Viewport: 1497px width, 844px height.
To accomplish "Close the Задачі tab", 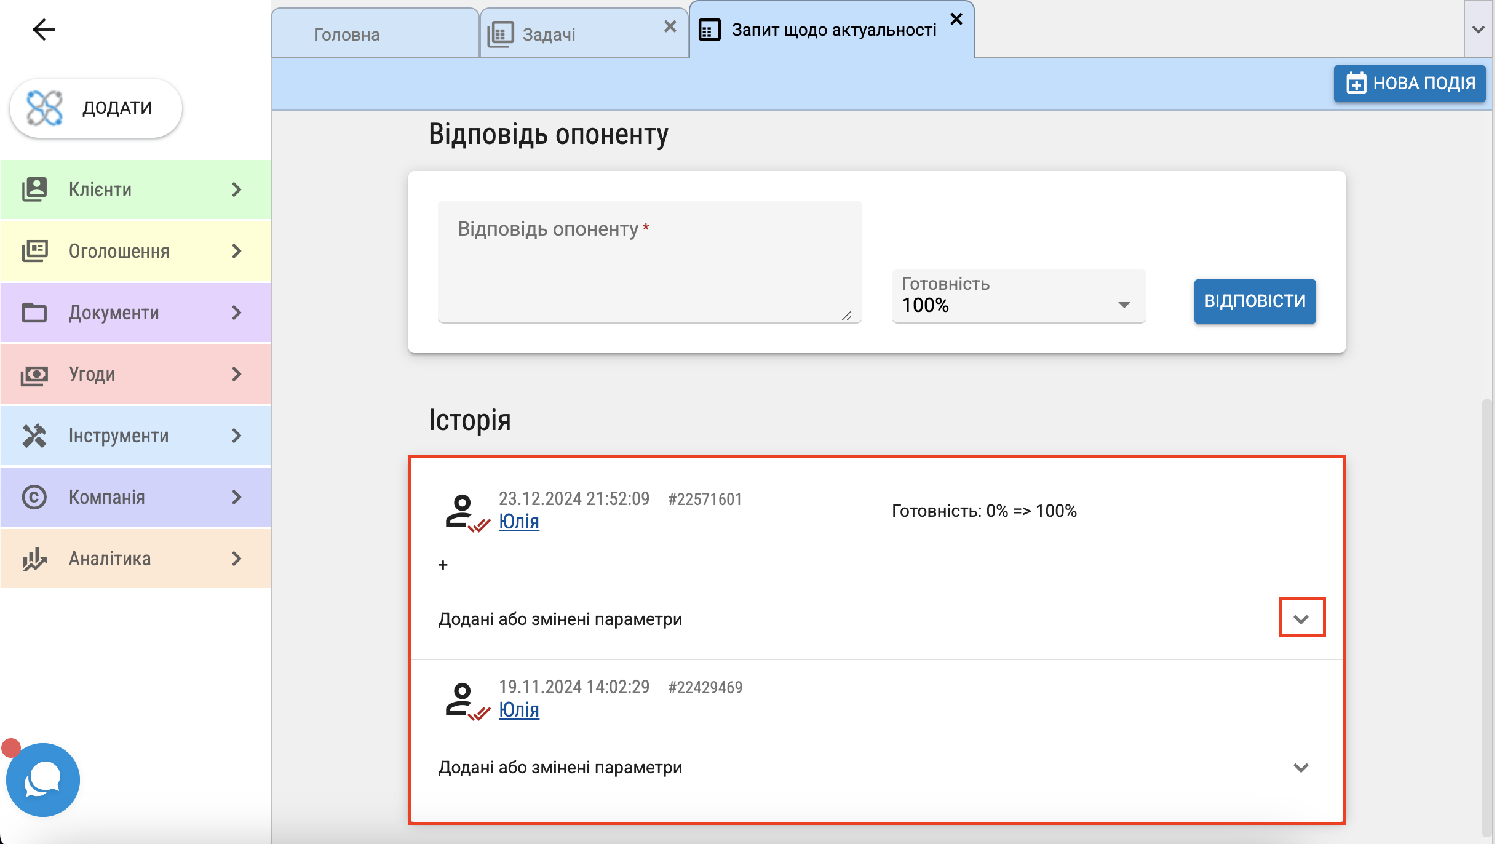I will click(670, 26).
